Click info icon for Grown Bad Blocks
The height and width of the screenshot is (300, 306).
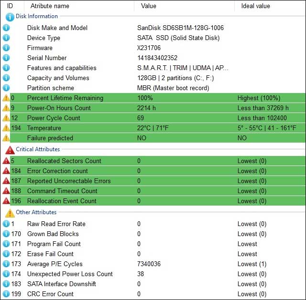pos(6,234)
